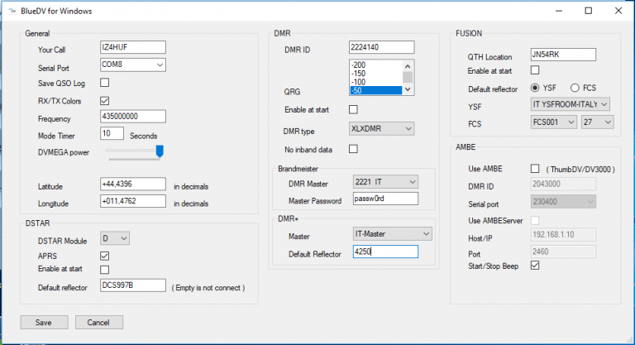
Task: Select highlighted -50 QRG entry
Action: tap(376, 90)
